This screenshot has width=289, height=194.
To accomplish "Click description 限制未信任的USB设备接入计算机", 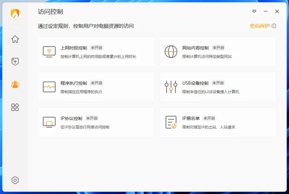I will pos(211,92).
